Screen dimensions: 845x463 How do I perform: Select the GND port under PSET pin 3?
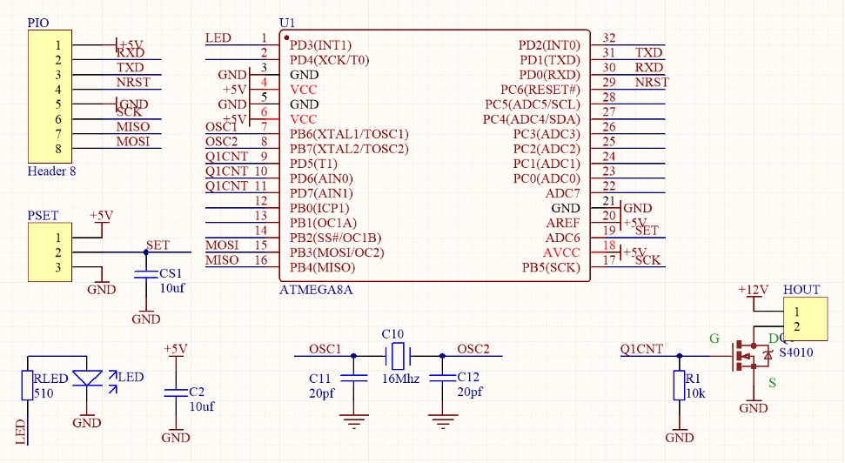101,288
